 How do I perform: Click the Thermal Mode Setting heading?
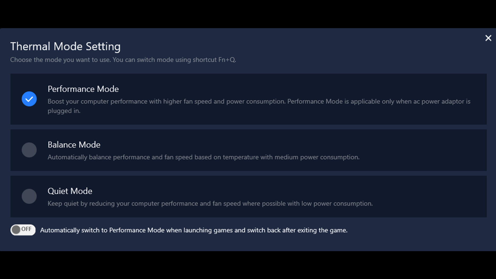click(x=65, y=47)
